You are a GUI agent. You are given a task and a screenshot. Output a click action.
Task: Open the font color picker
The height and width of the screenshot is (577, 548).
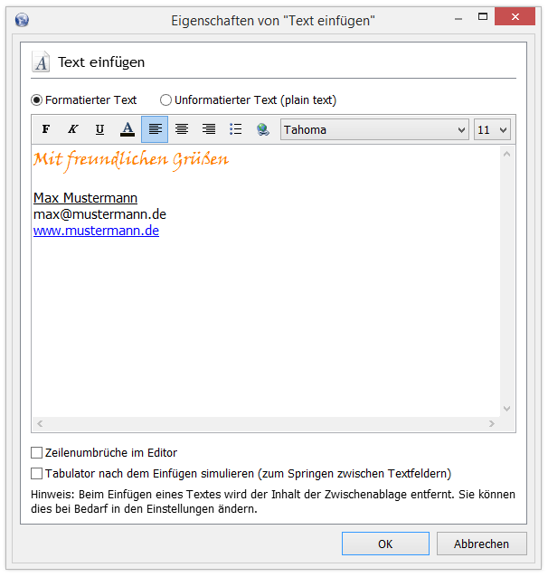click(x=128, y=129)
